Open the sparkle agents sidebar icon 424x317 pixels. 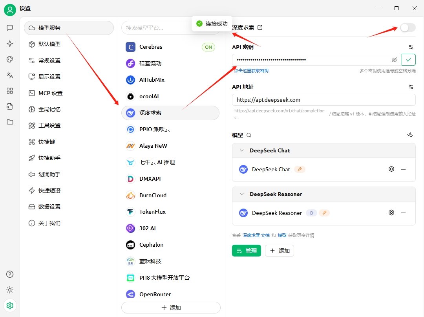pos(10,44)
